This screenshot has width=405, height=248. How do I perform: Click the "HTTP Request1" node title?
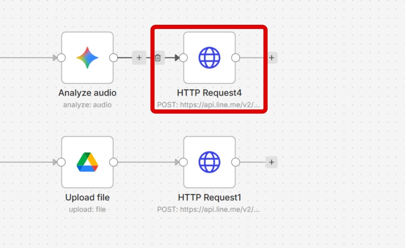[x=209, y=197]
